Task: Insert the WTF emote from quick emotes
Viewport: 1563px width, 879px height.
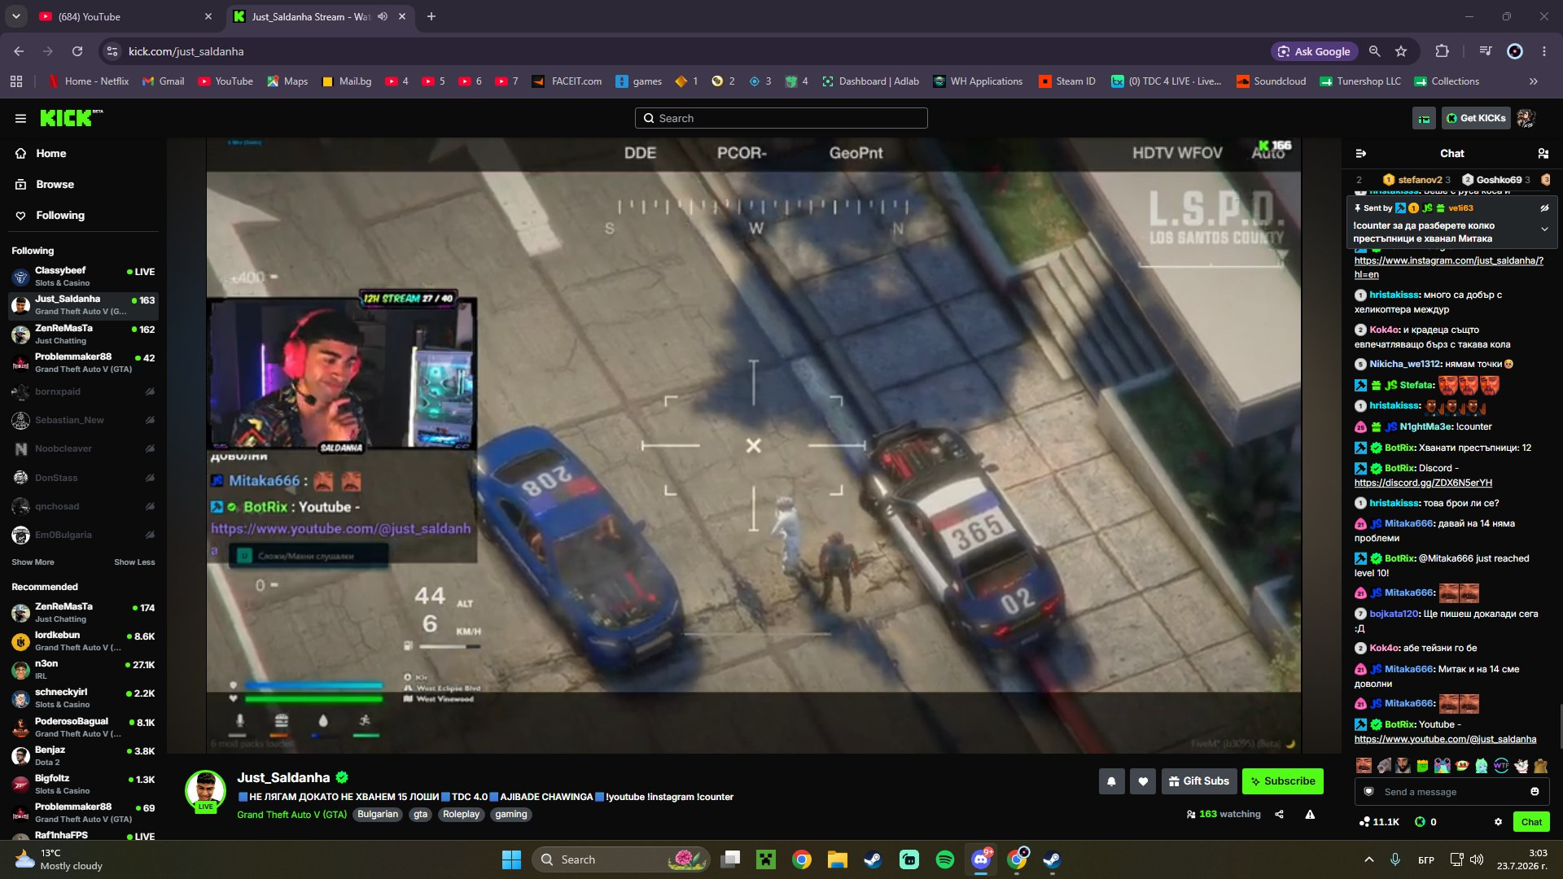Action: 1501,766
